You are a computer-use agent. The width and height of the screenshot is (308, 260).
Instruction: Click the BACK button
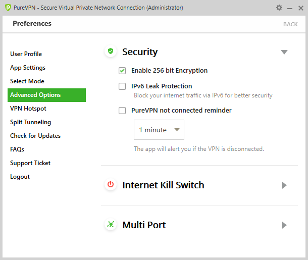coord(290,24)
